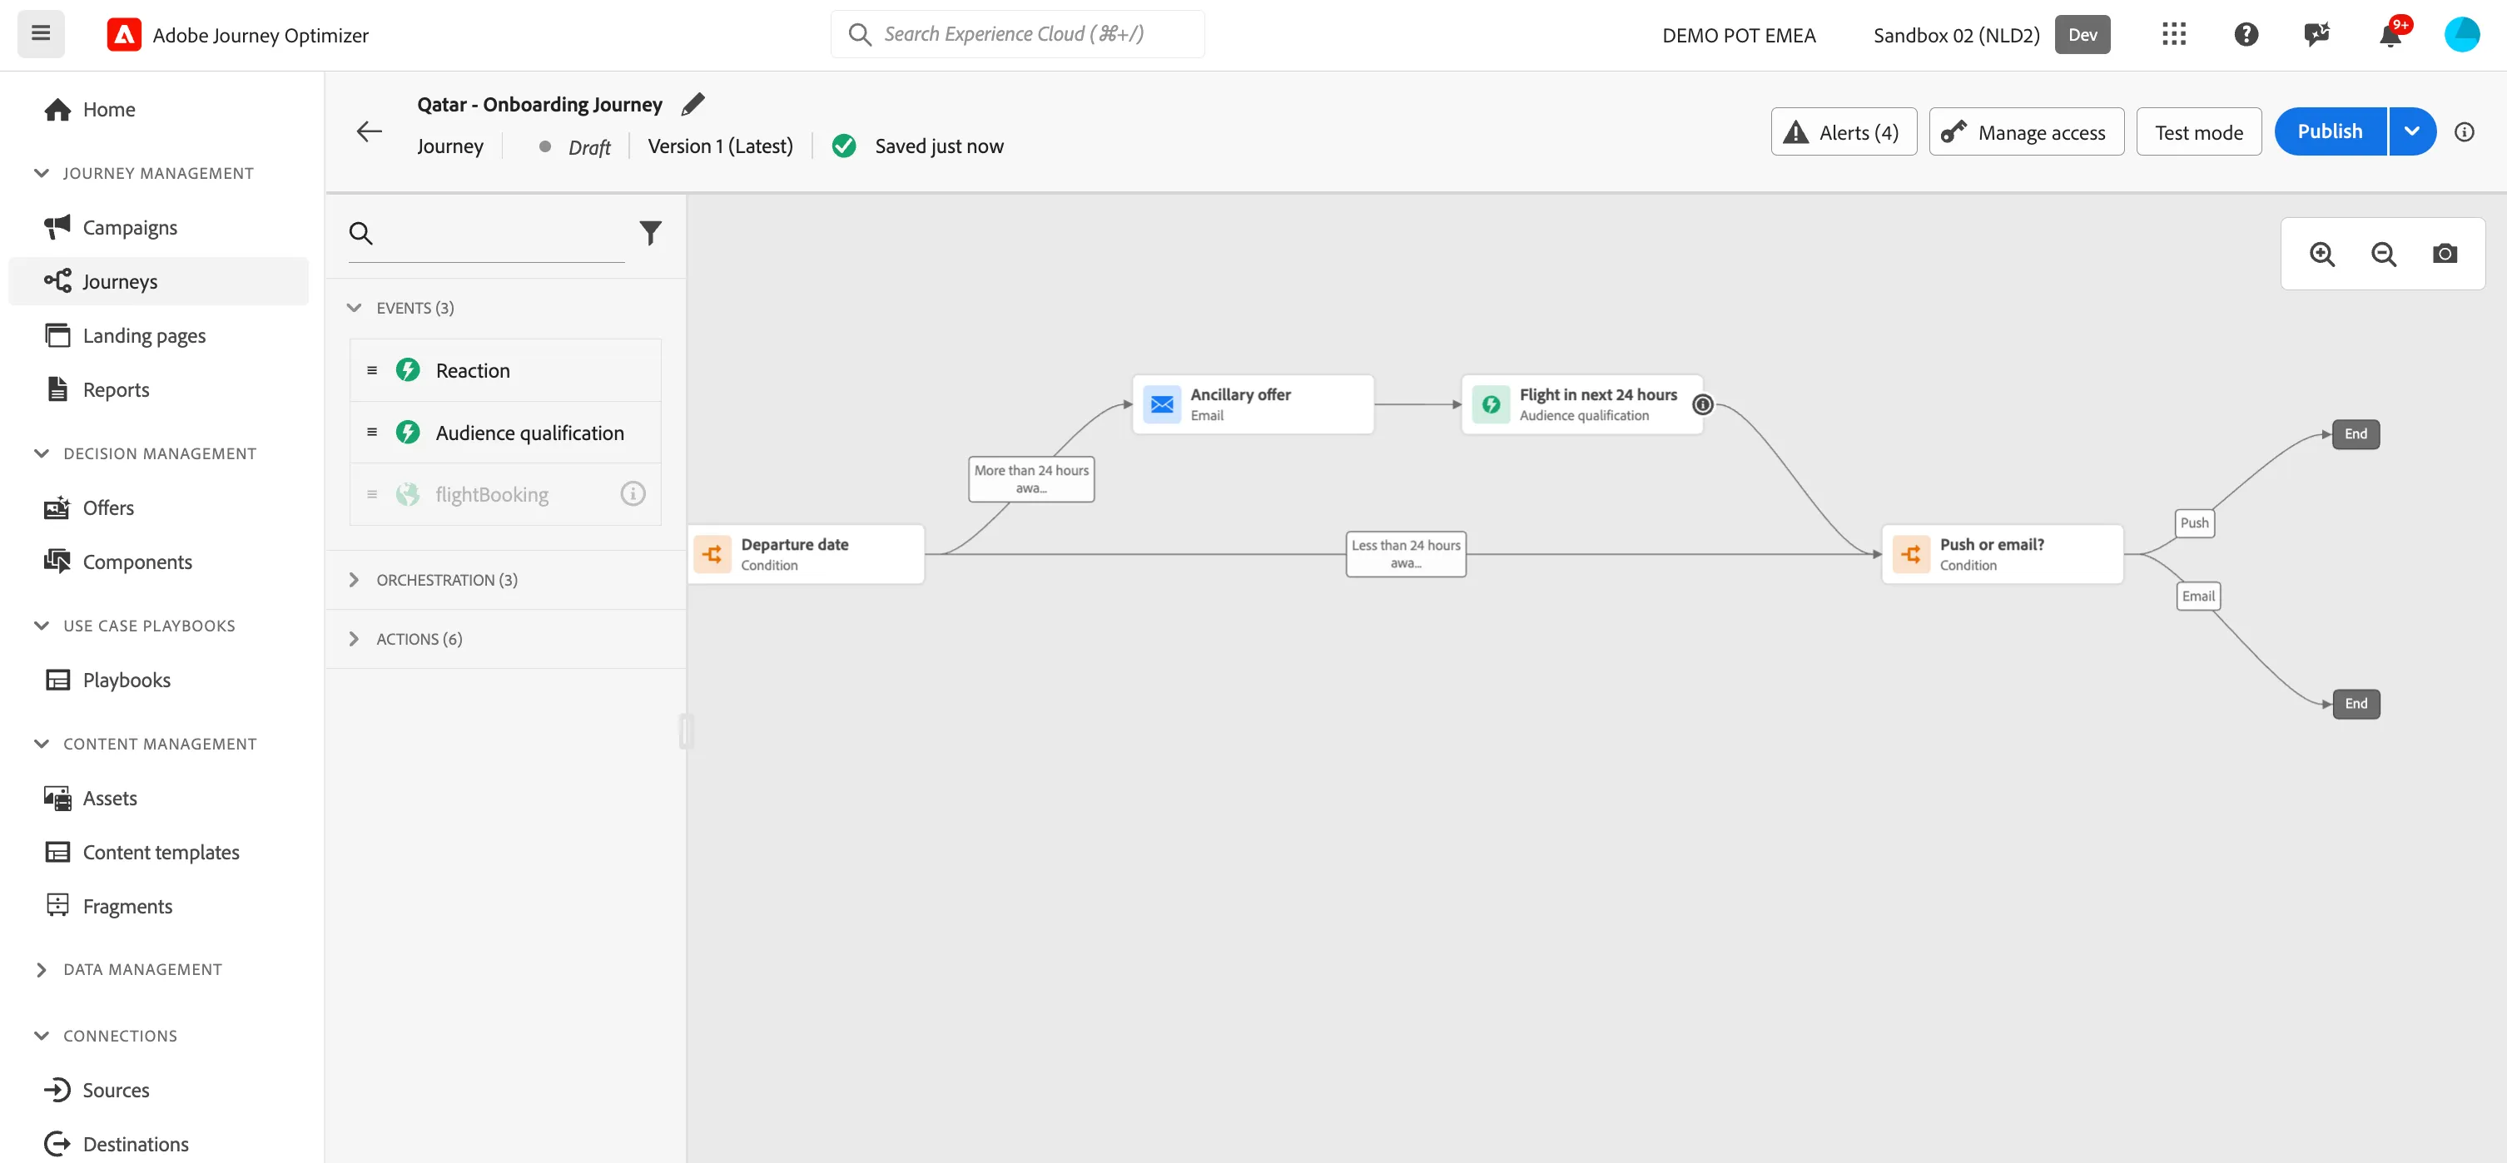Click the upper End node
The height and width of the screenshot is (1163, 2507).
[x=2356, y=433]
